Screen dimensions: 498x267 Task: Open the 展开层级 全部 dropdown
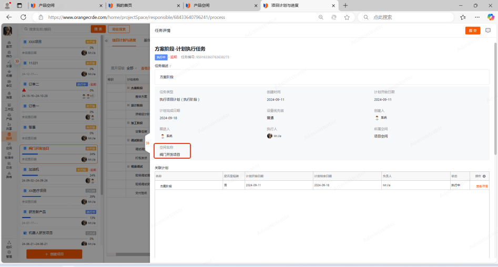[131, 68]
